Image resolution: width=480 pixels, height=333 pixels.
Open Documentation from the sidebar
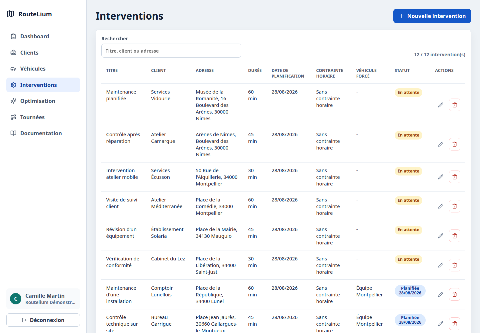coord(43,133)
